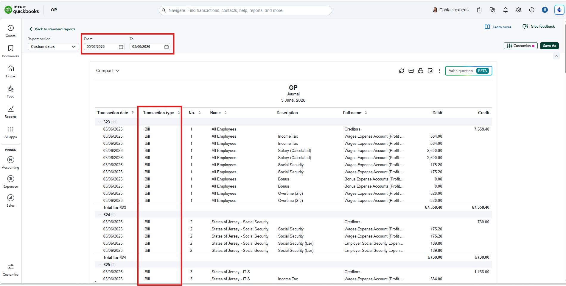Click Back to standard reports
Viewport: 566px width, 286px height.
point(52,29)
